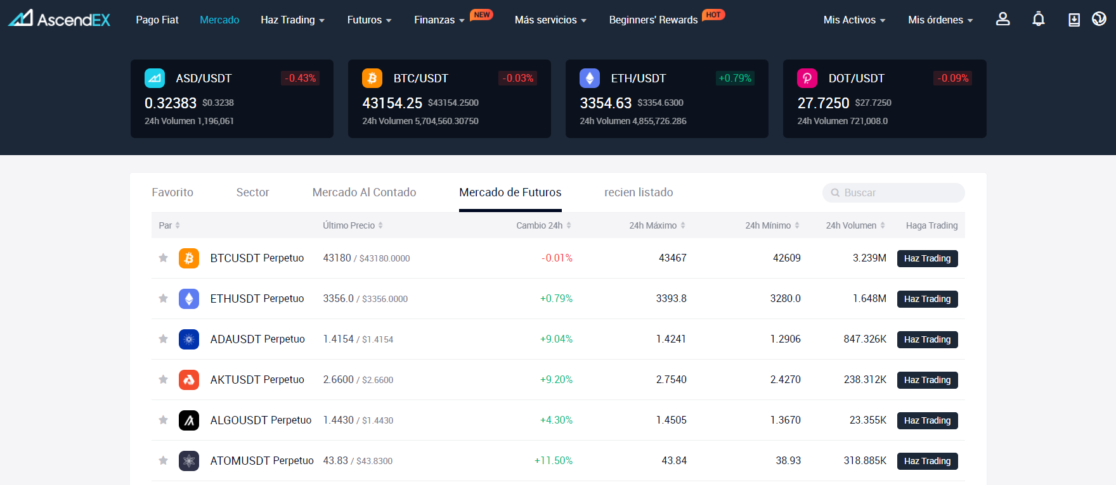The image size is (1116, 485).
Task: Favorite the AKTUSDT Perpetuo pair star
Action: pos(163,379)
